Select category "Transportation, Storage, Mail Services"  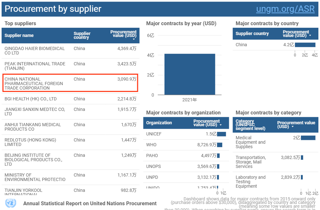[251, 162]
